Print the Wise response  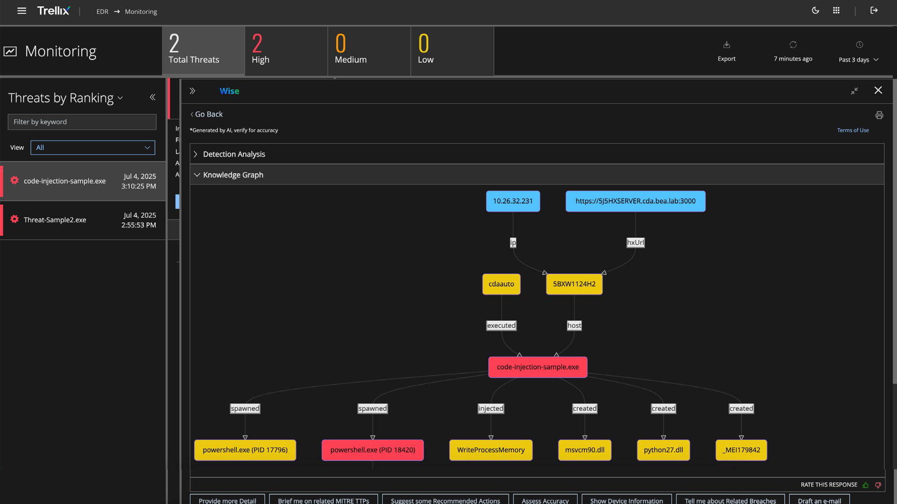(879, 115)
